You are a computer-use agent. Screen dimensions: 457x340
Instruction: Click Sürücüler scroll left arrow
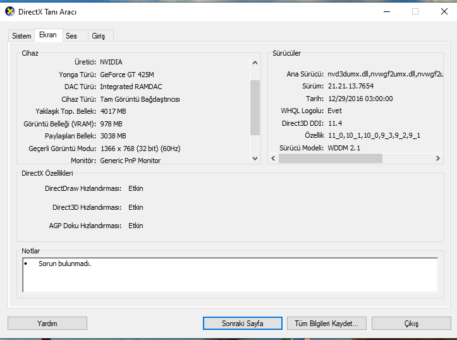tap(273, 158)
